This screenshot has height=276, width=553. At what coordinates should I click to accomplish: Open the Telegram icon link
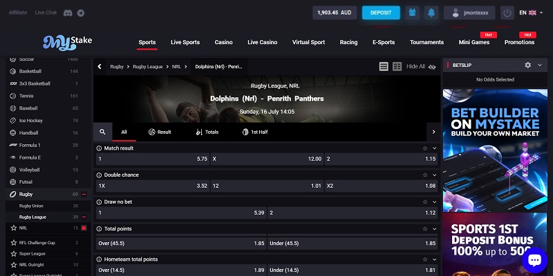[x=81, y=13]
